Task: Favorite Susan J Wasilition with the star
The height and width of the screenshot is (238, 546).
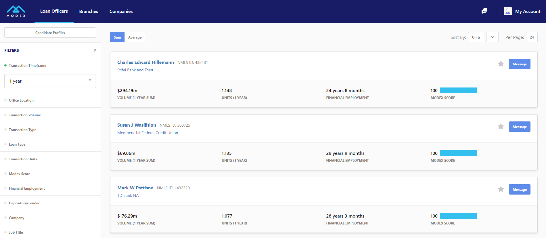Action: 501,127
